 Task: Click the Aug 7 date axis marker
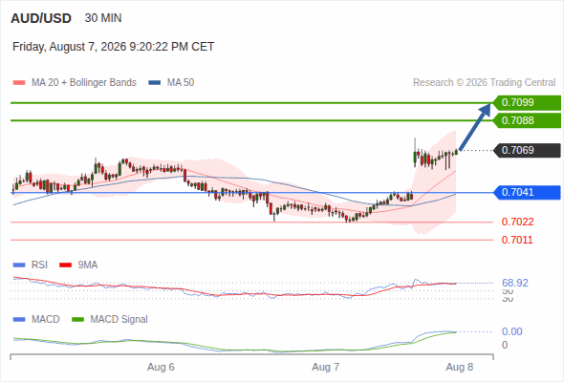pos(326,367)
